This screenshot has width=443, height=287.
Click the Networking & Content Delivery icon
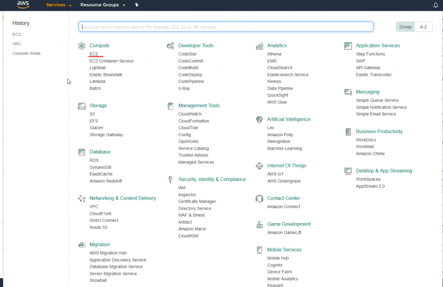tap(82, 198)
